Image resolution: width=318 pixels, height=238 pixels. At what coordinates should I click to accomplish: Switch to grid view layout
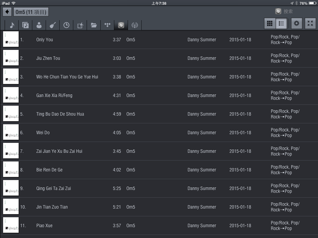tap(270, 24)
